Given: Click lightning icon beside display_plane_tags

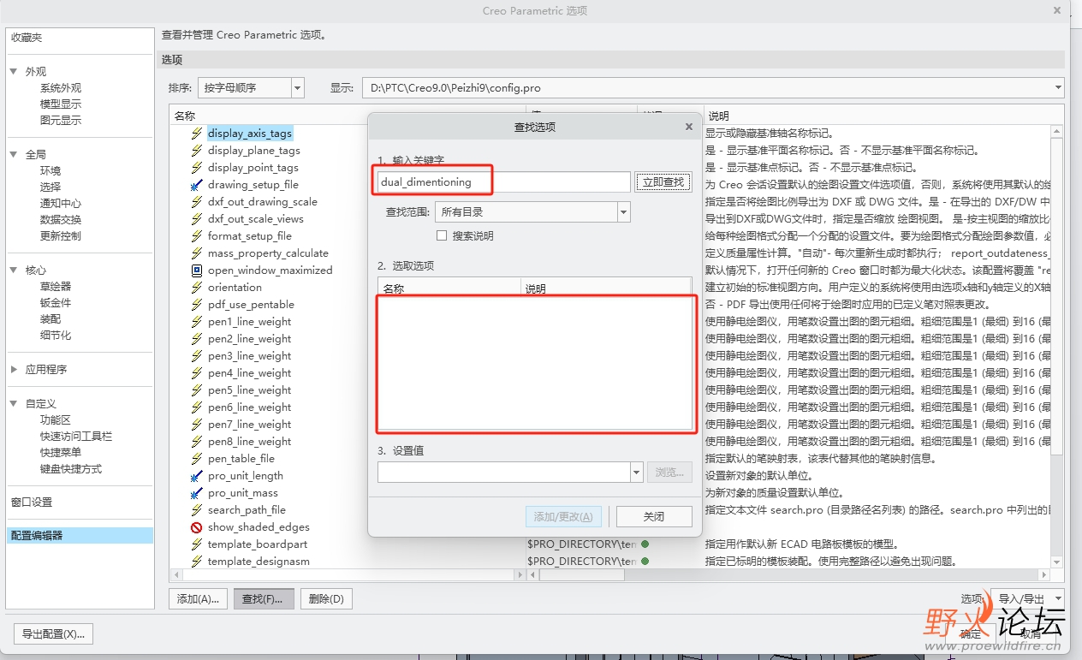Looking at the screenshot, I should tap(197, 151).
